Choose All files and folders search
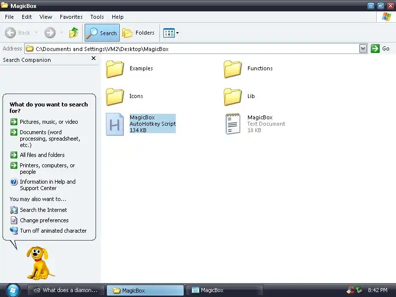Image resolution: width=396 pixels, height=297 pixels. [42, 155]
